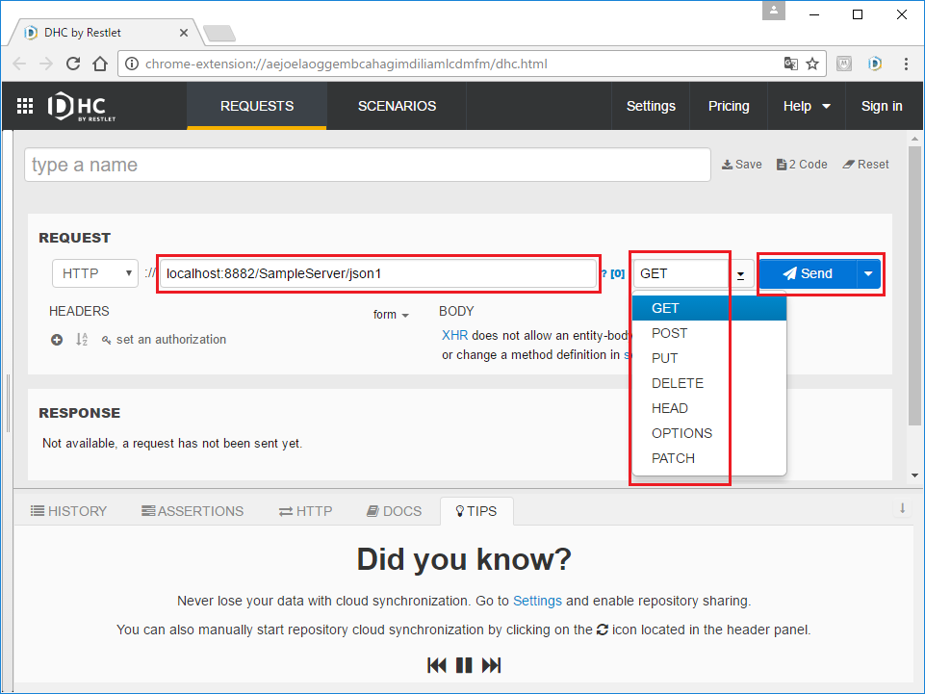Select PUT from method list
Image resolution: width=925 pixels, height=694 pixels.
(709, 358)
